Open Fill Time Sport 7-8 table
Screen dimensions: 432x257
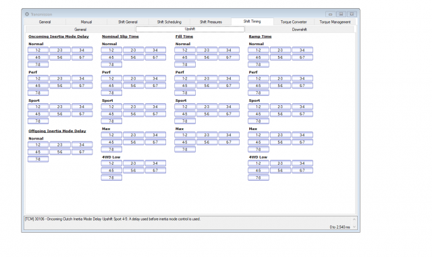pyautogui.click(x=185, y=121)
